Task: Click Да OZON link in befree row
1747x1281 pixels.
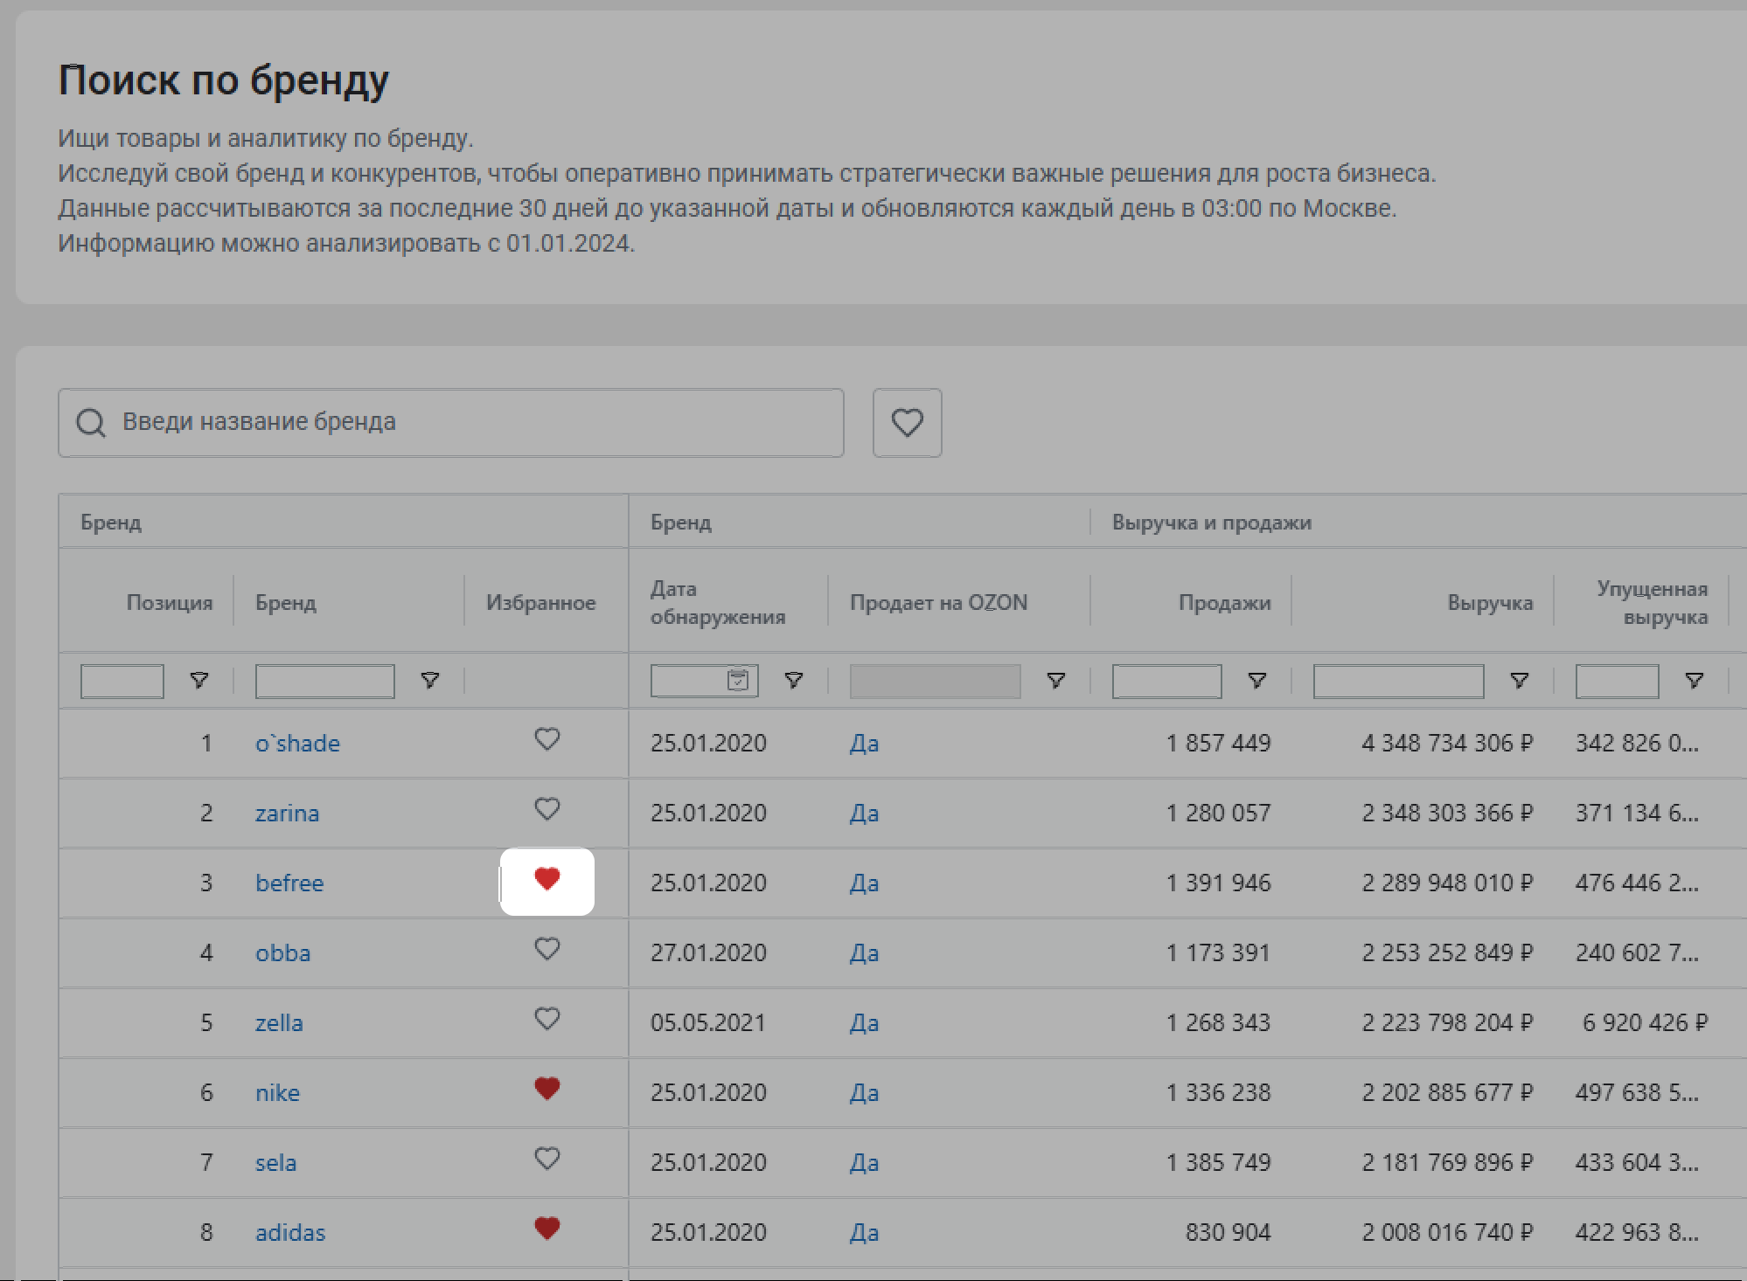Action: coord(864,883)
